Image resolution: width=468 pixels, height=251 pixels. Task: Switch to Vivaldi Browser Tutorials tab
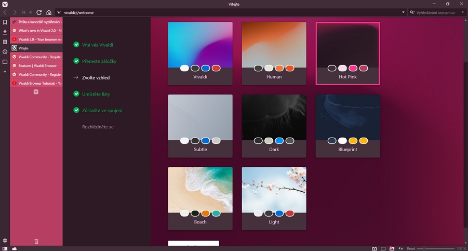(36, 83)
